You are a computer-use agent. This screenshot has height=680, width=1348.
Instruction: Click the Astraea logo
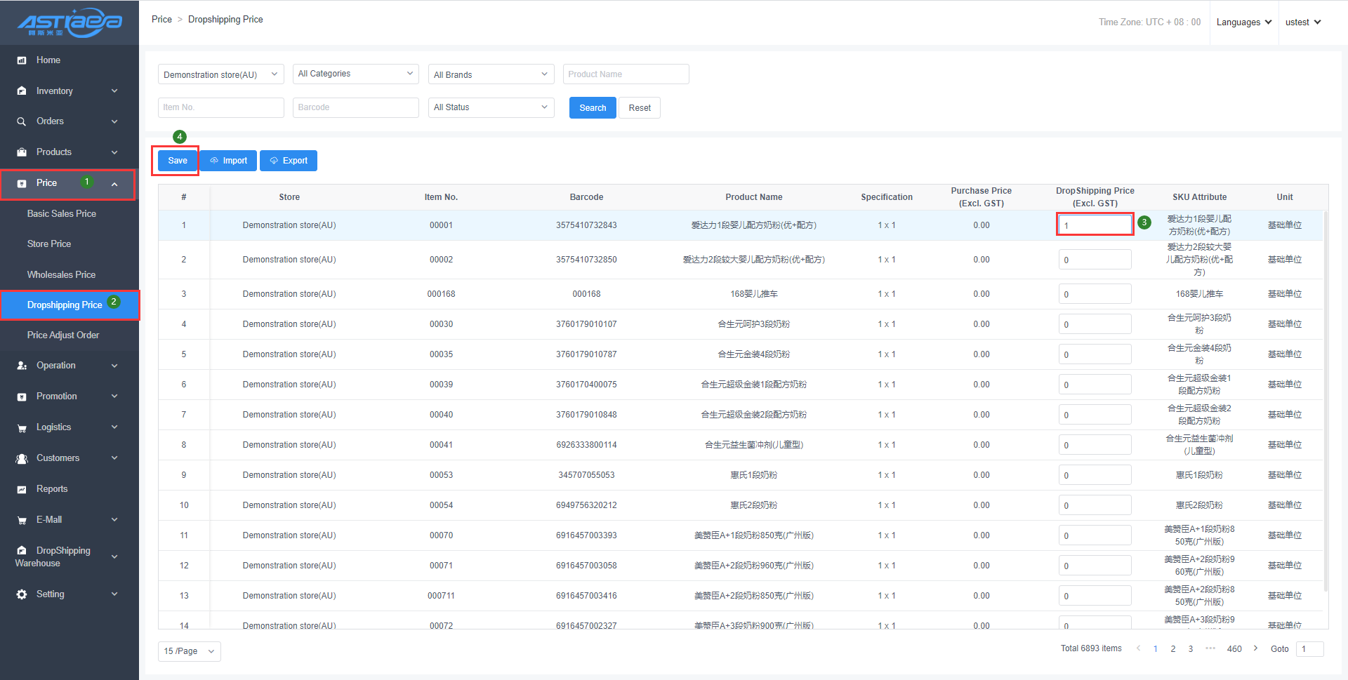click(x=70, y=22)
